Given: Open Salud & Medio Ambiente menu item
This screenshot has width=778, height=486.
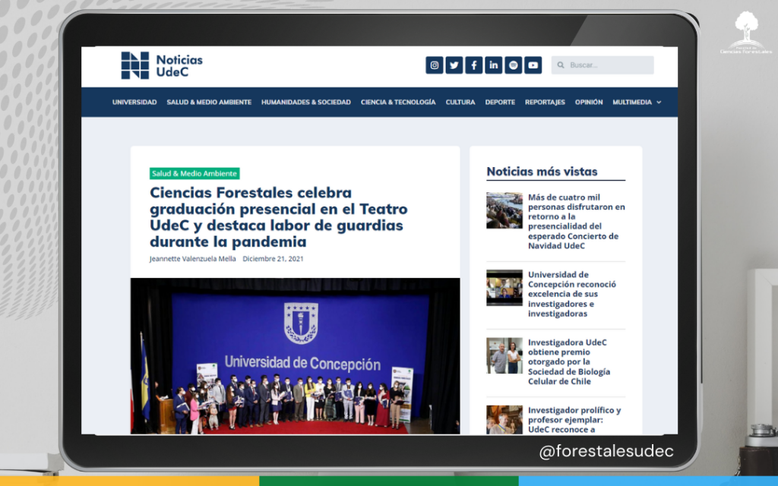Looking at the screenshot, I should (x=209, y=103).
